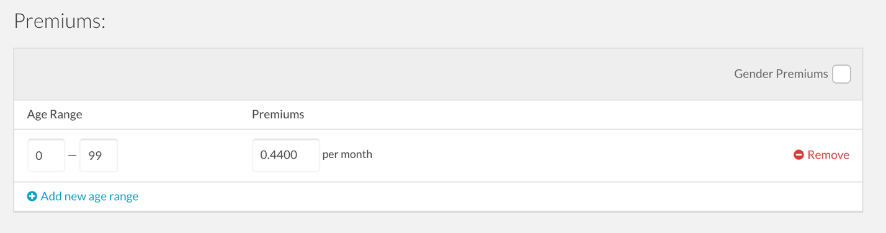
Task: Select the Premiums column header
Action: 278,115
